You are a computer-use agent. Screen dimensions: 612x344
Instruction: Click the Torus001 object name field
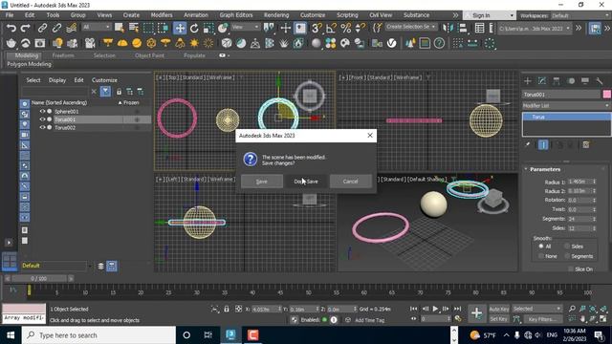coord(561,95)
